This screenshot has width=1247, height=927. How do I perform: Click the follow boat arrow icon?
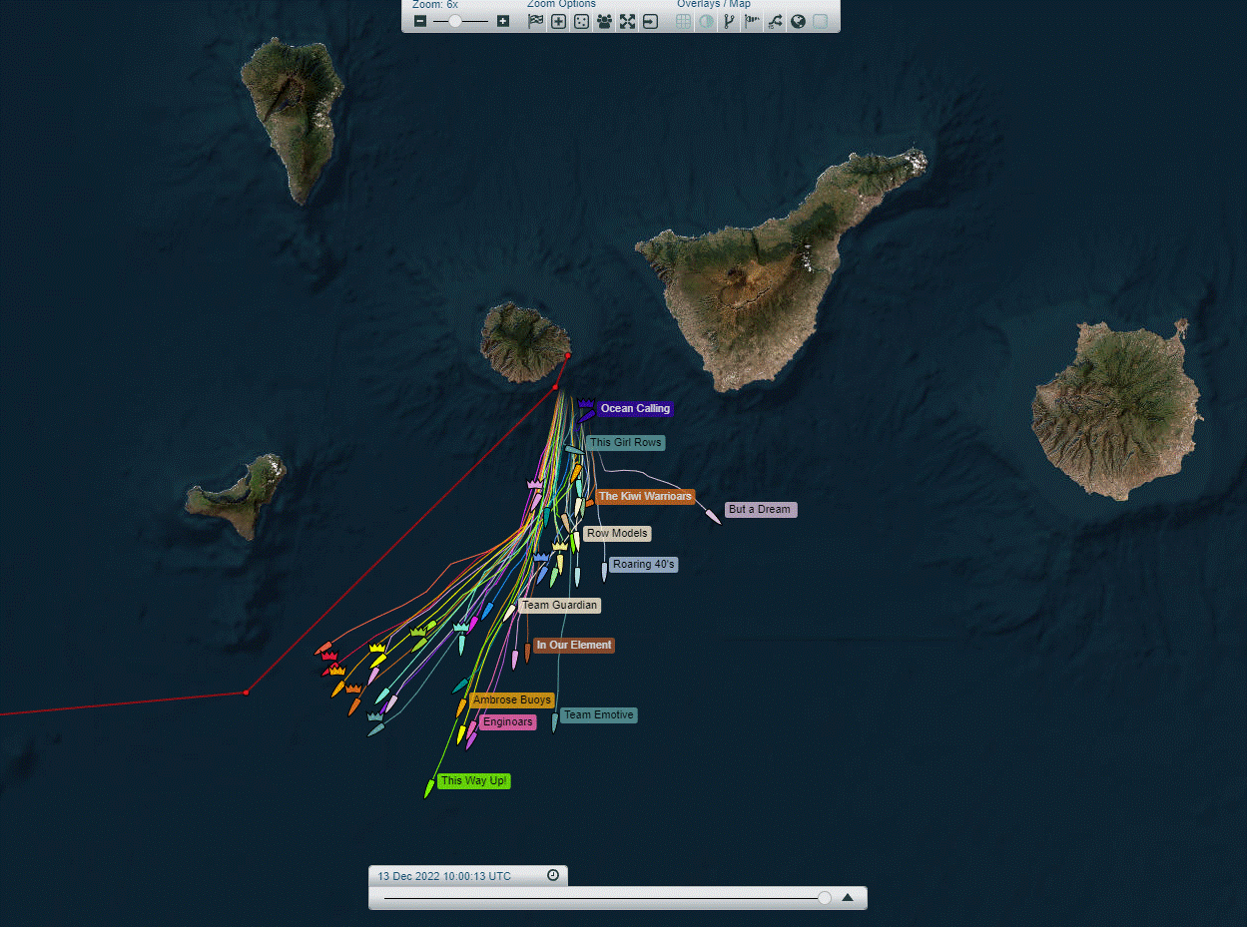[650, 21]
